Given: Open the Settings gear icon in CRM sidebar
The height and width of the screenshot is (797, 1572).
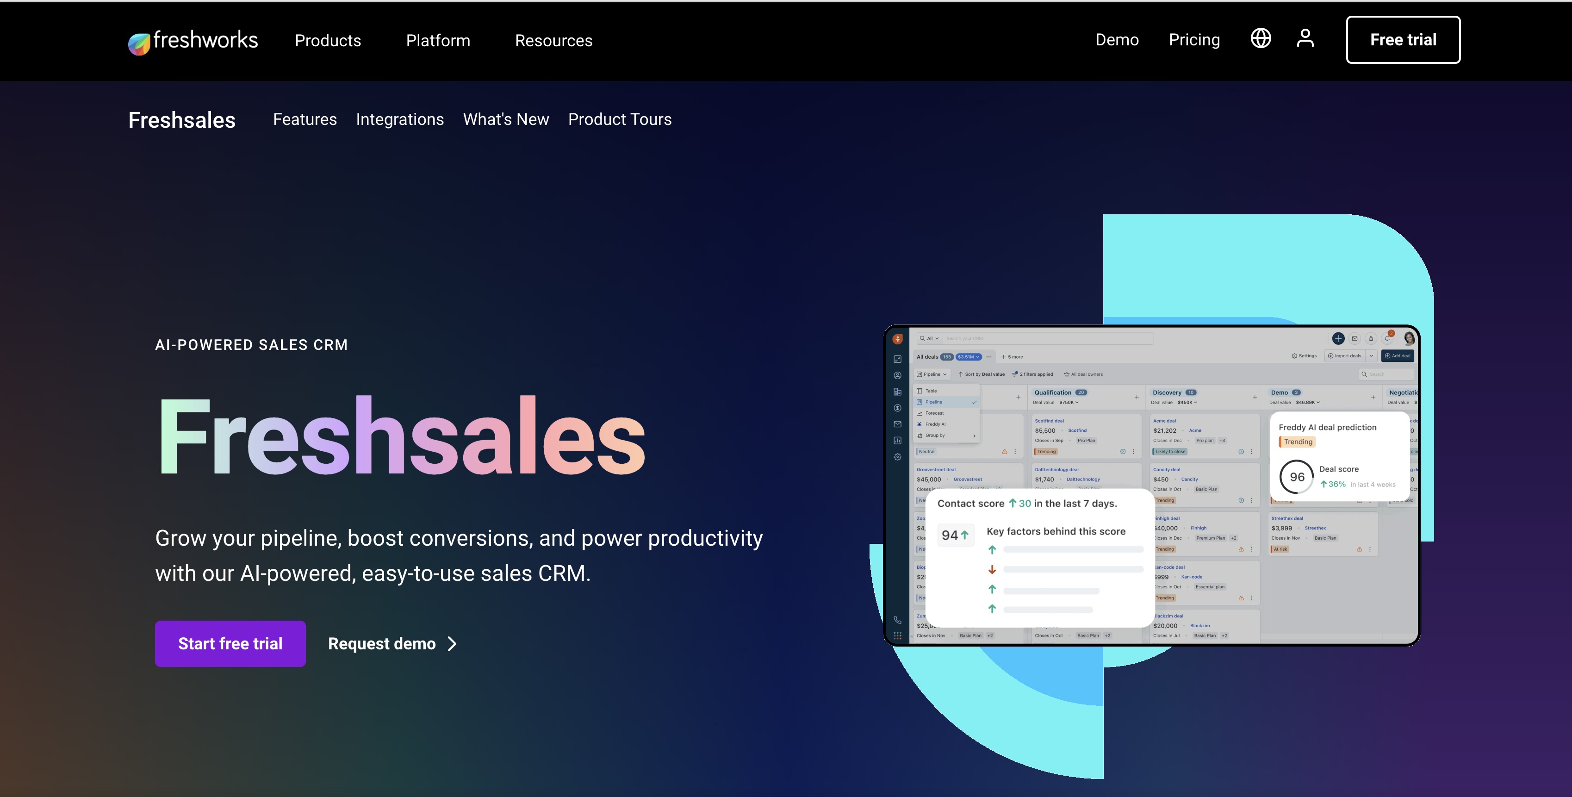Looking at the screenshot, I should pyautogui.click(x=897, y=456).
